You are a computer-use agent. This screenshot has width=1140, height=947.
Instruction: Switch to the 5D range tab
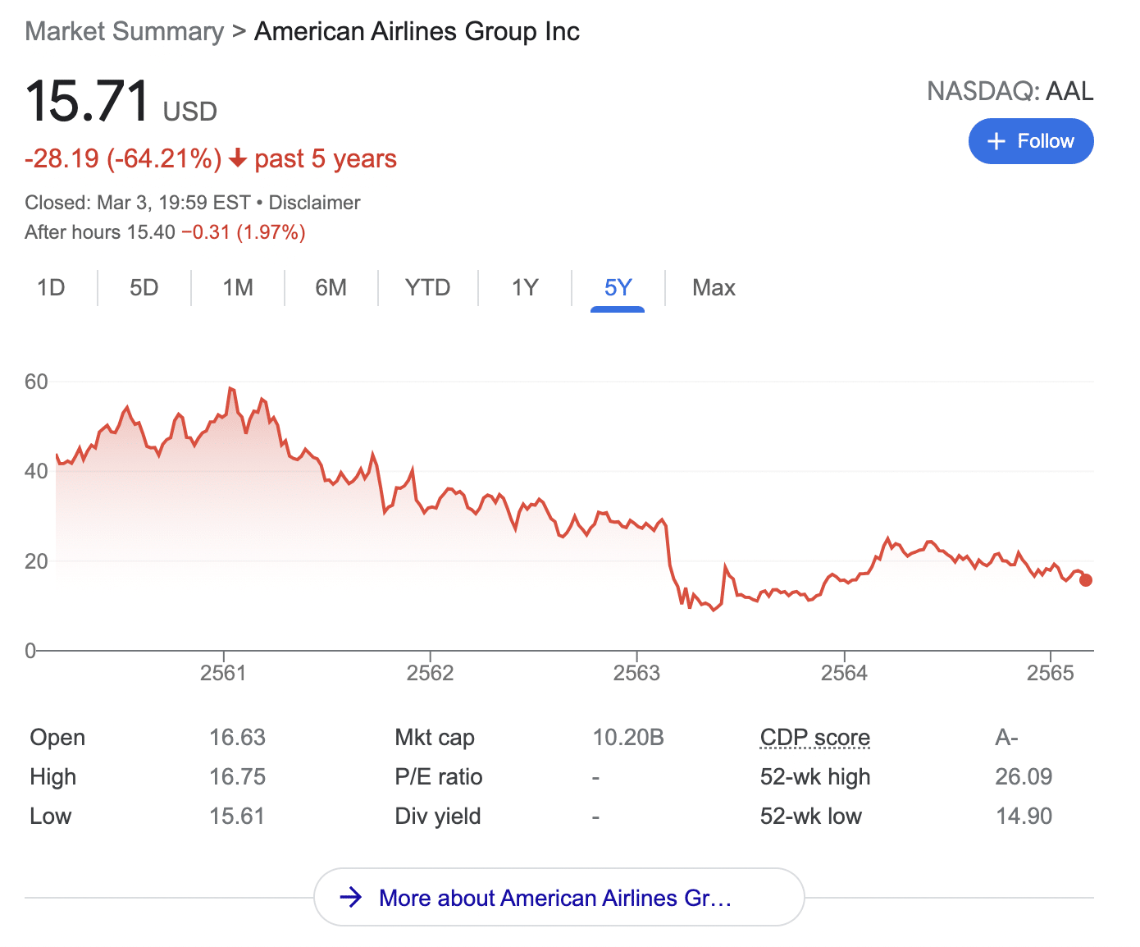click(144, 288)
